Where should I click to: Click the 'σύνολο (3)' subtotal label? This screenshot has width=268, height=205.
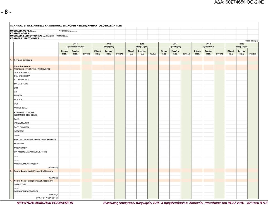coord(53,178)
